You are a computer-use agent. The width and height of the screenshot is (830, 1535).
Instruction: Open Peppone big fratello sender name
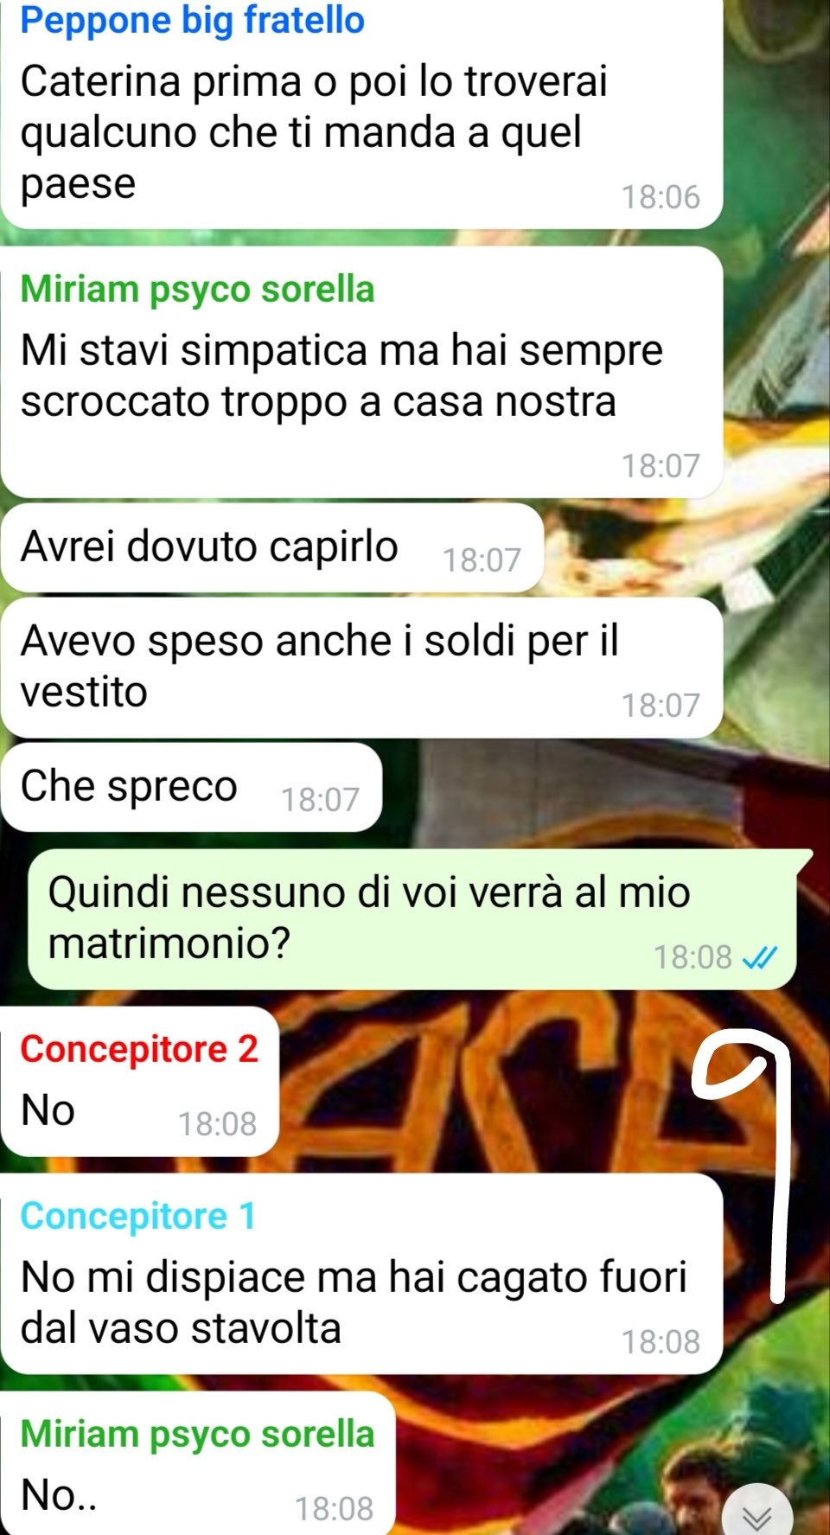(x=192, y=21)
